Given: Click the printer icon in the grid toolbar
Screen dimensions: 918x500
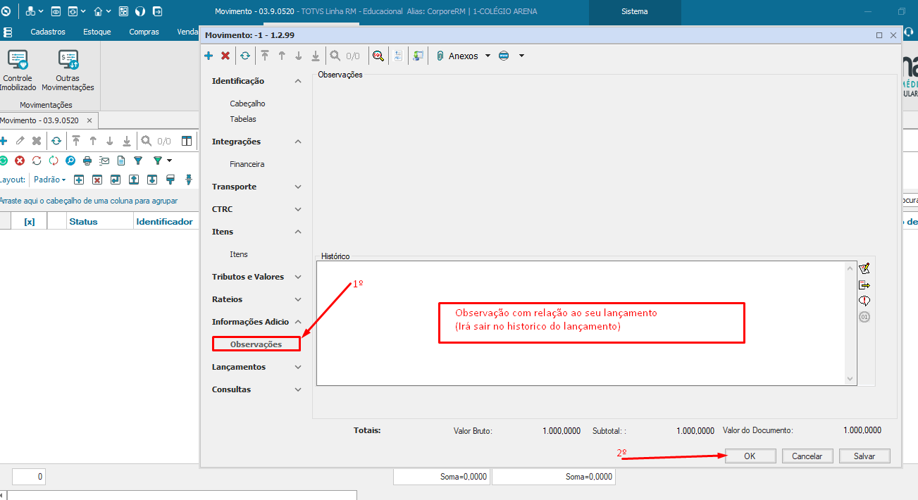Looking at the screenshot, I should [x=87, y=161].
